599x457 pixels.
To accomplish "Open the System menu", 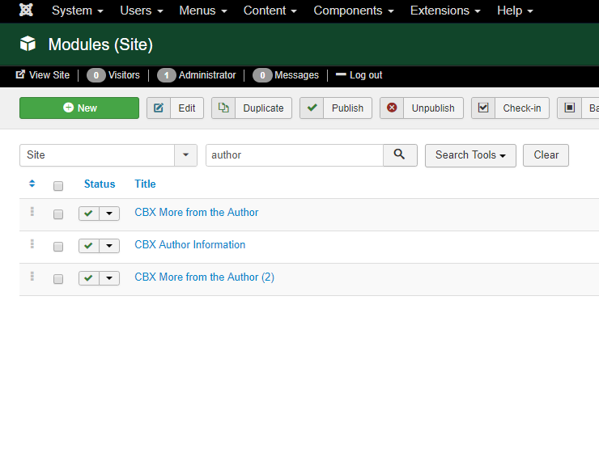I will pos(78,11).
